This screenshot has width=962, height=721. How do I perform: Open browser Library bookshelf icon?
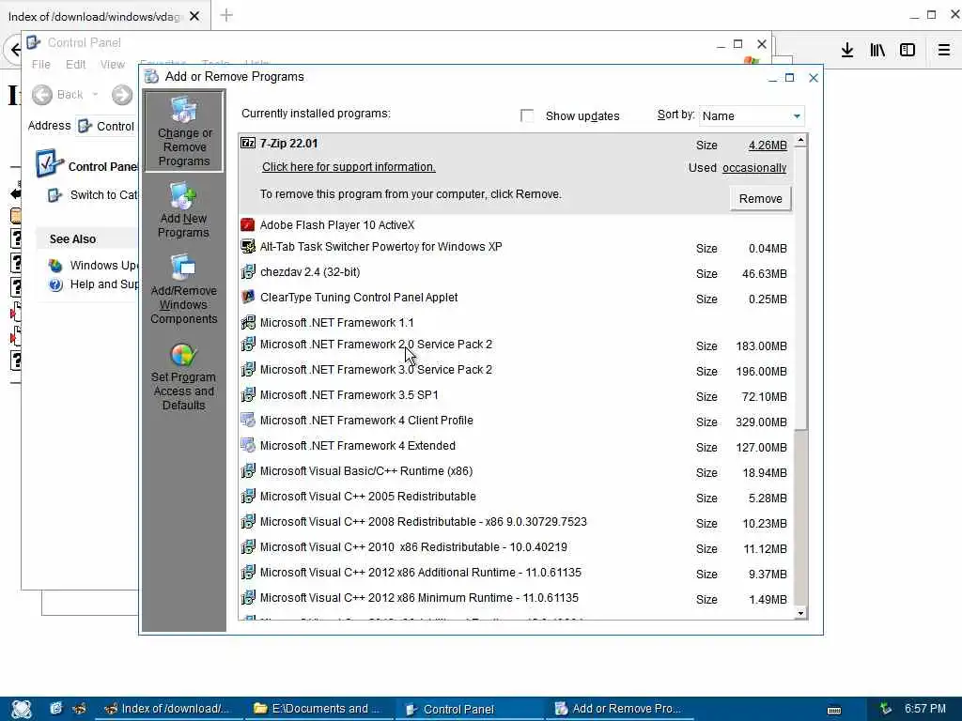tap(877, 50)
